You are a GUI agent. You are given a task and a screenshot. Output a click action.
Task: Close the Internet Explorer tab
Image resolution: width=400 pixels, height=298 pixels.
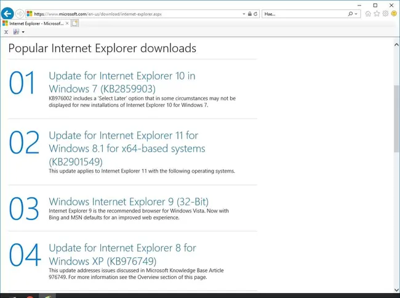click(x=67, y=23)
